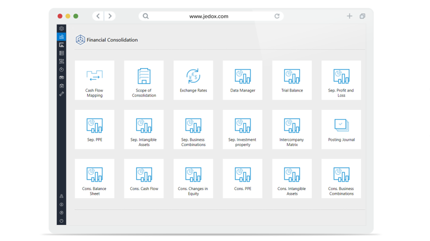This screenshot has height=241, width=430.
Task: Open Sep. Business Combinations report
Action: point(193,129)
